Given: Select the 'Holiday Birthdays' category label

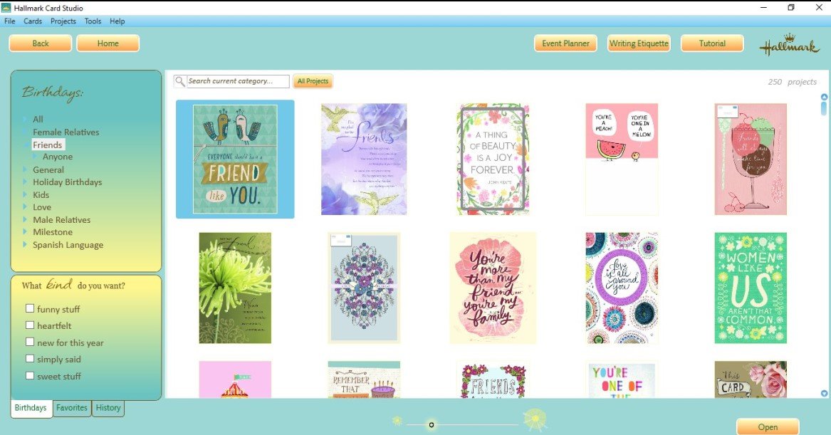Looking at the screenshot, I should (x=68, y=182).
